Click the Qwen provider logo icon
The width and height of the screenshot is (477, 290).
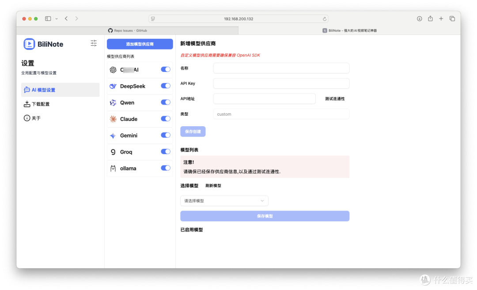pos(113,103)
